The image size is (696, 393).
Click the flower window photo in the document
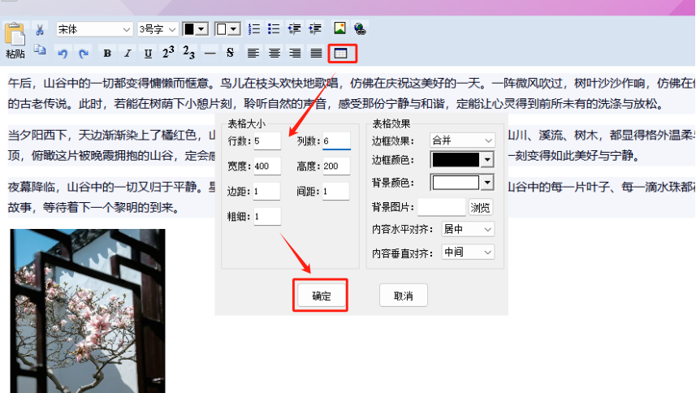88,311
